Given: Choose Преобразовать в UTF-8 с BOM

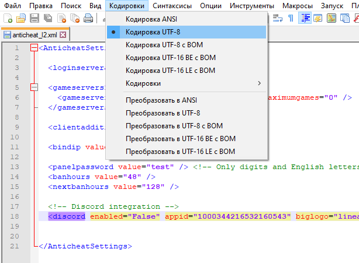Looking at the screenshot, I should click(x=187, y=126).
